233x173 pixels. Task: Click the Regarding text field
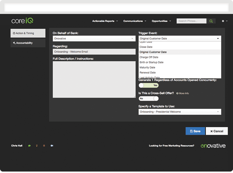click(94, 52)
